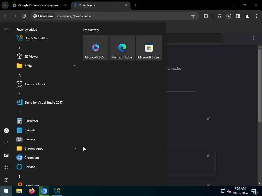
Task: Open Pictures from Start sidebar
Action: [6, 155]
